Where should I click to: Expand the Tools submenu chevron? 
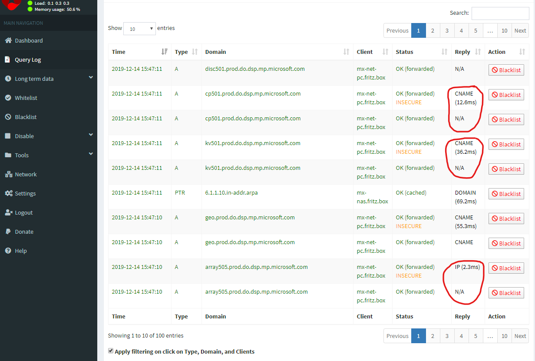pyautogui.click(x=91, y=154)
